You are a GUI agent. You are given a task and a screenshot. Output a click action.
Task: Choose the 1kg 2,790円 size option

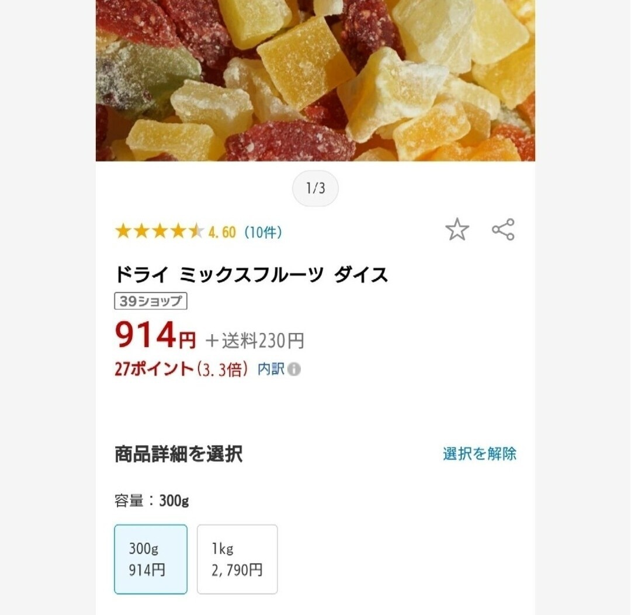click(237, 559)
